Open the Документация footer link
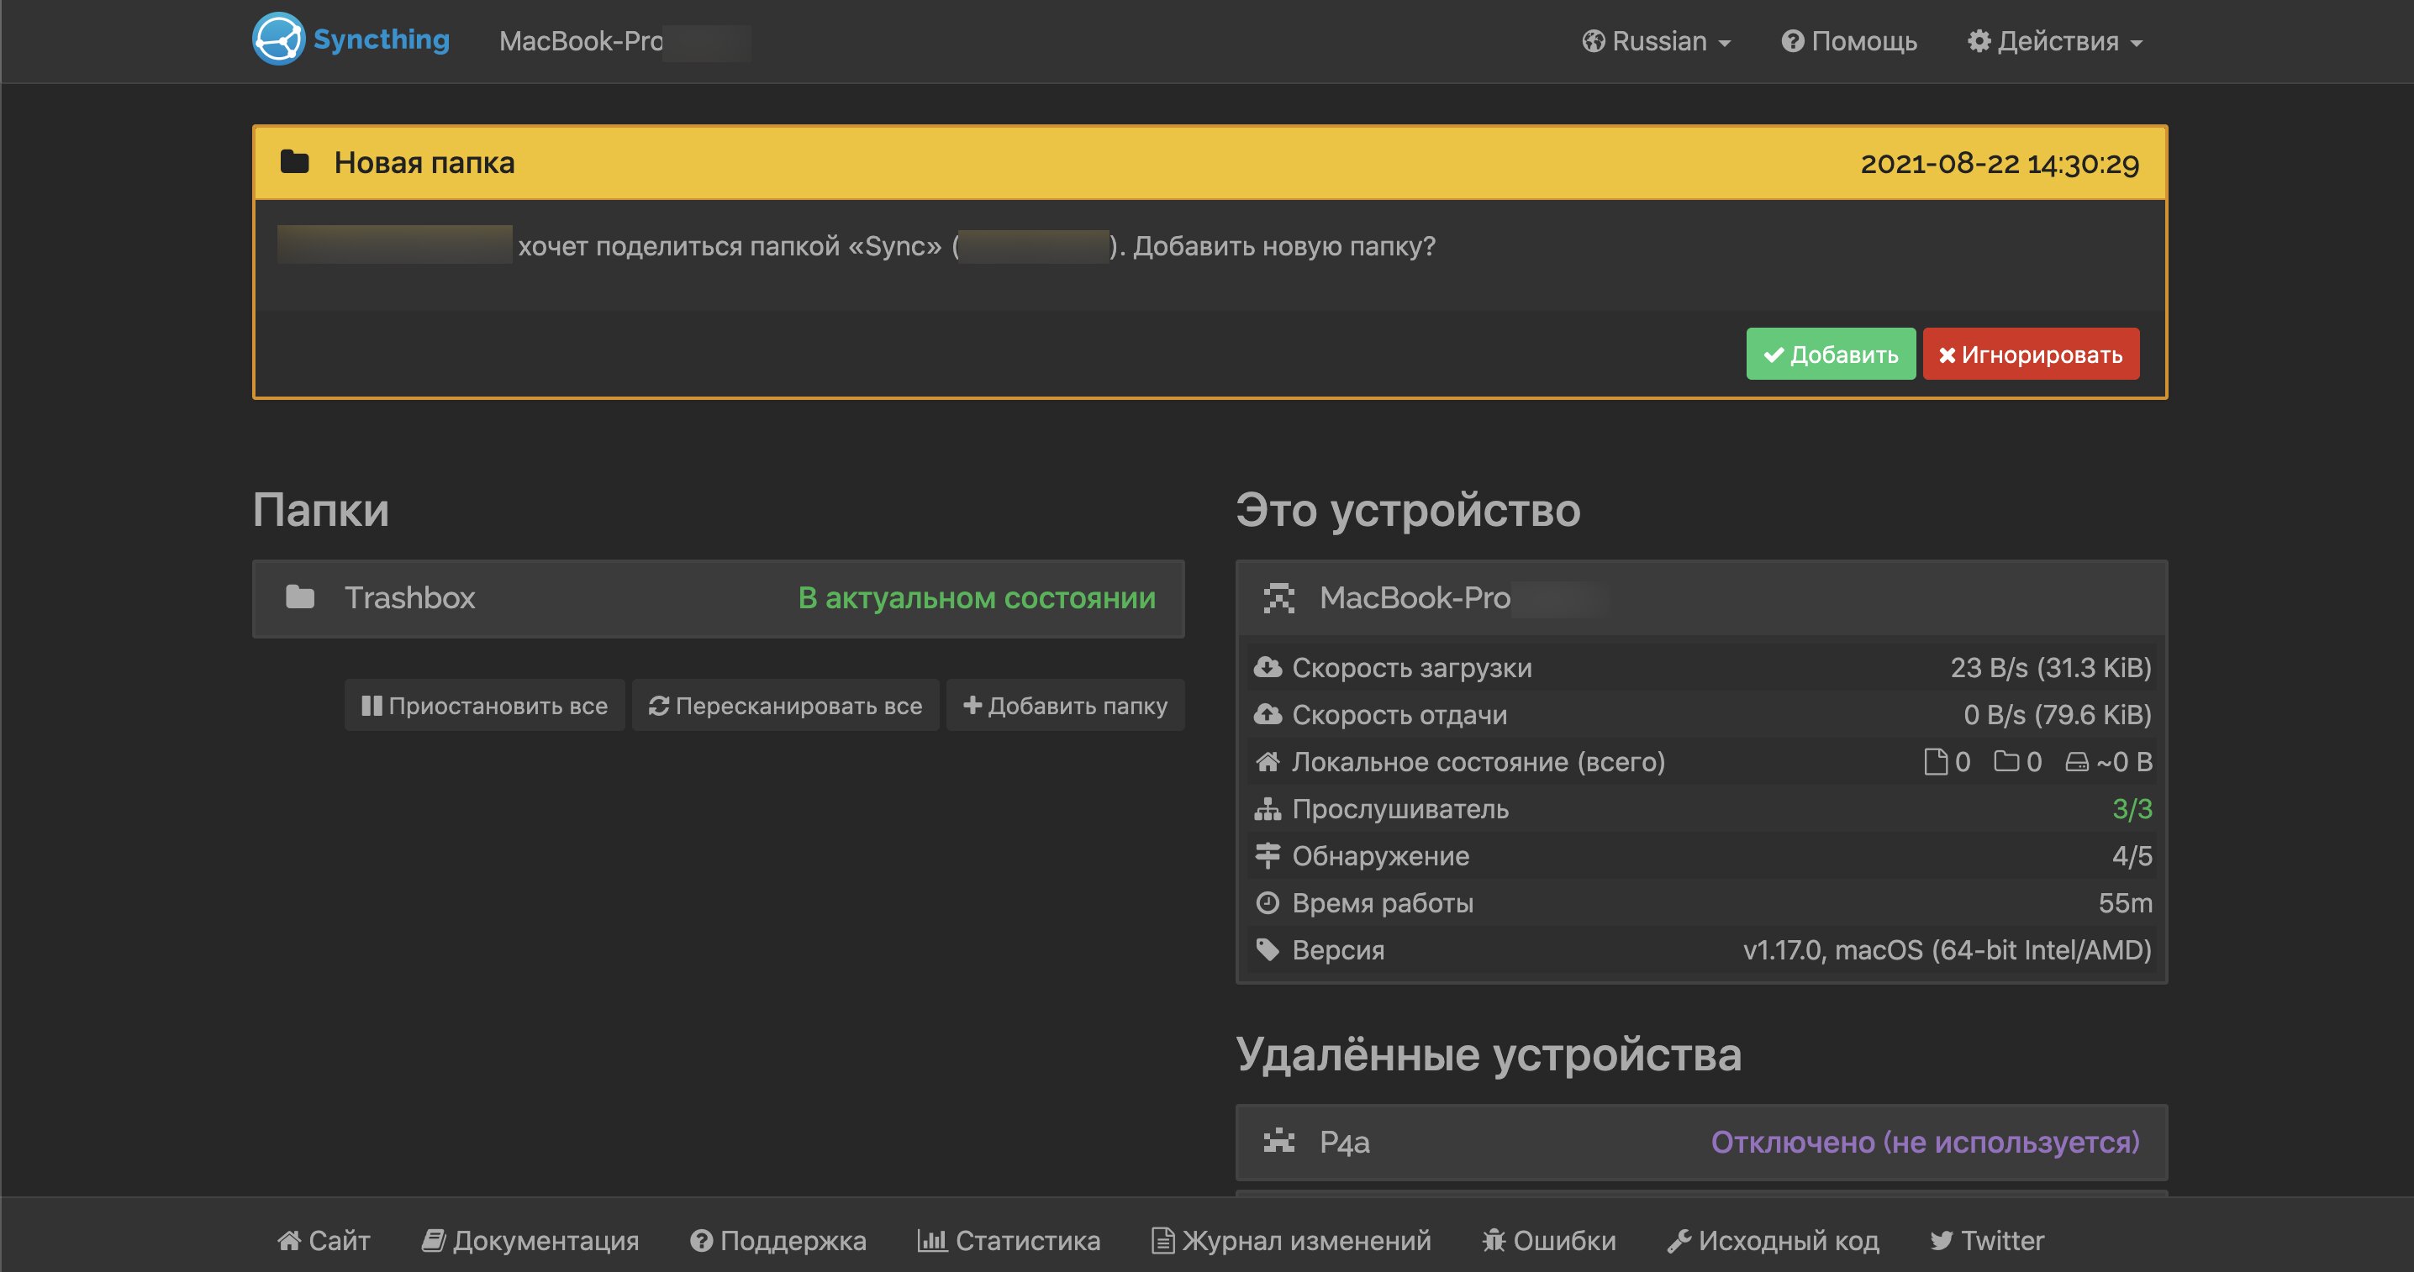 tap(530, 1240)
